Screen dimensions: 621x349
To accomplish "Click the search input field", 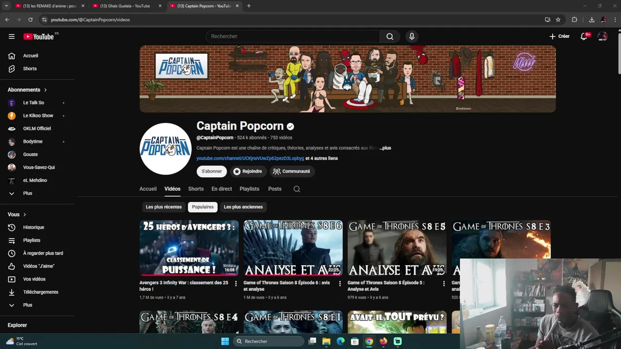I will (293, 36).
